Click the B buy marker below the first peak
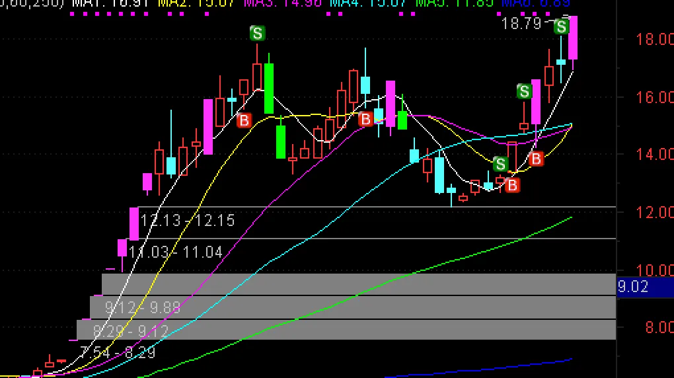 coord(244,120)
